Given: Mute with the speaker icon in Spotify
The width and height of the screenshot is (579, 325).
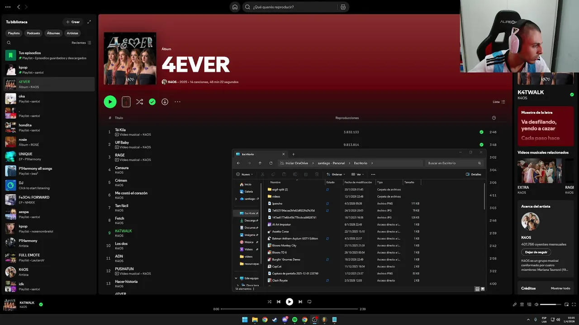Looking at the screenshot, I should 536,305.
